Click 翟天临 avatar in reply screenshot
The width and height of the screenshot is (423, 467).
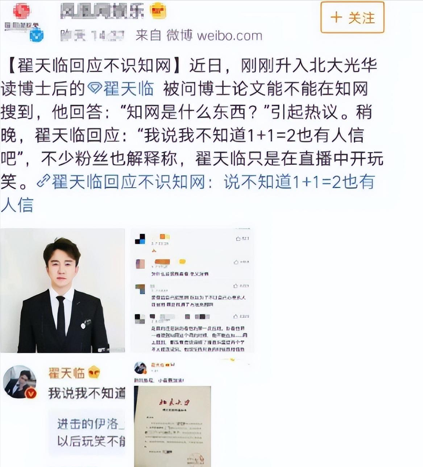(x=20, y=381)
